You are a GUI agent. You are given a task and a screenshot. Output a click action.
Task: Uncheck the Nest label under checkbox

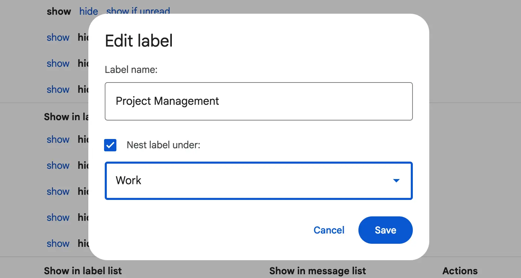coord(110,145)
